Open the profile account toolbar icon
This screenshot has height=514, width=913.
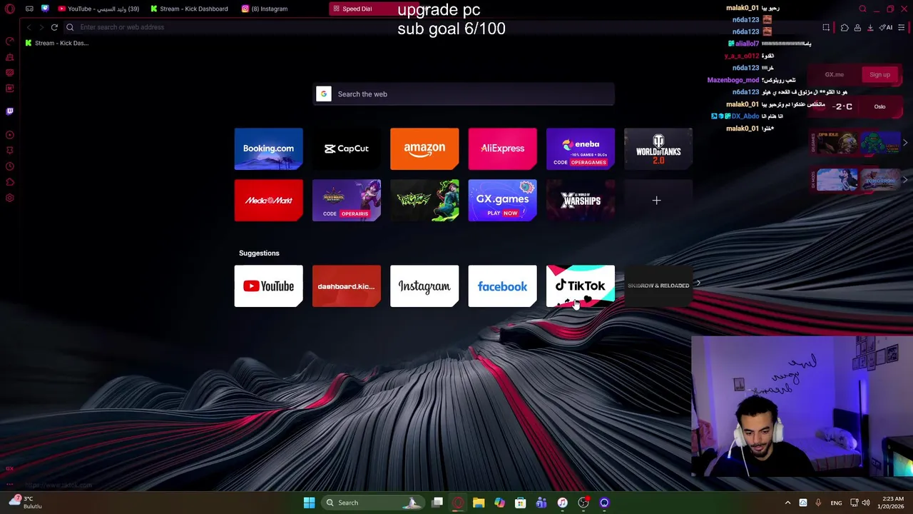pos(857,27)
